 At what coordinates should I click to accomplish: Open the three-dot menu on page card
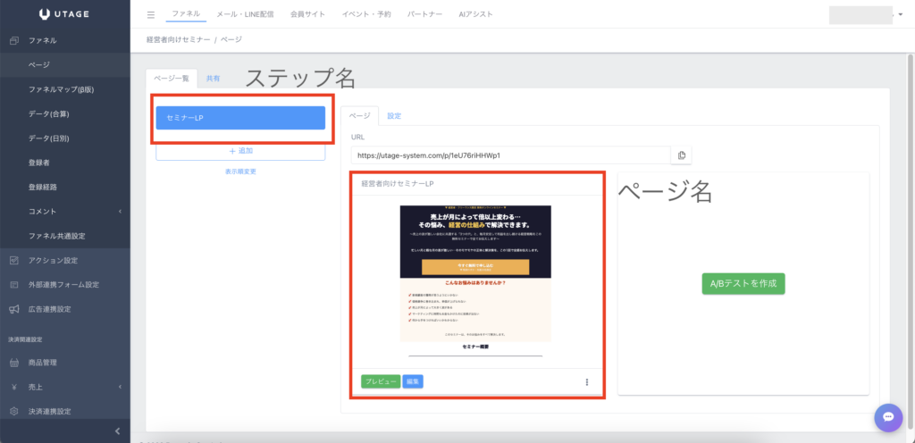[x=586, y=381]
